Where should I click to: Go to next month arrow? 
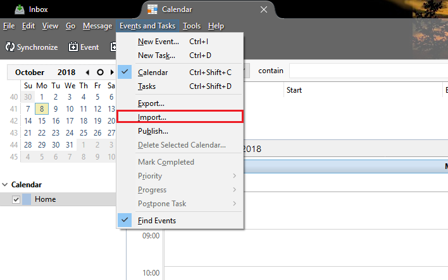(x=112, y=73)
